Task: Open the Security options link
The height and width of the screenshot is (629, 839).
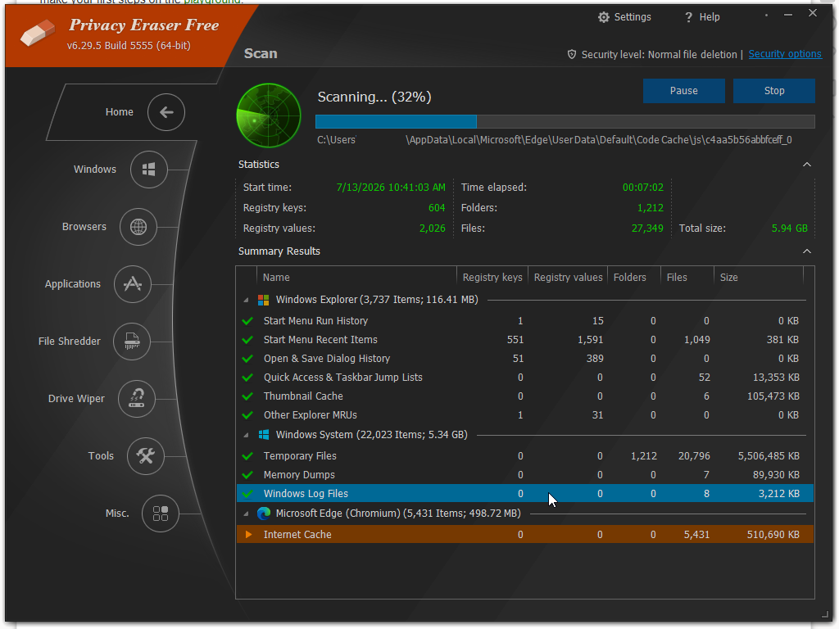Action: coord(784,54)
